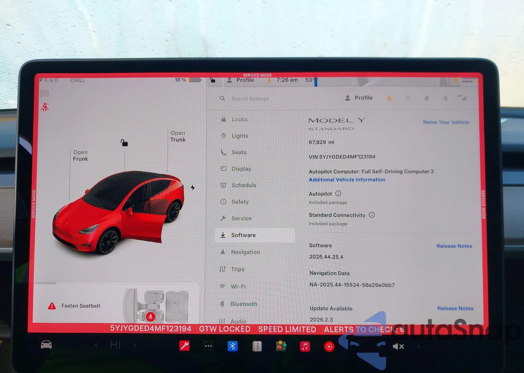
Task: Decrease temperature with left chevron near HI
Action: tap(96, 345)
